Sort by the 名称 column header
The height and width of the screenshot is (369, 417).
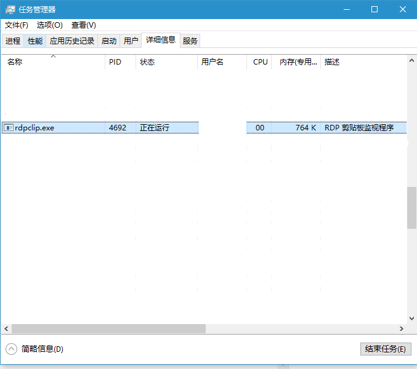pos(53,62)
